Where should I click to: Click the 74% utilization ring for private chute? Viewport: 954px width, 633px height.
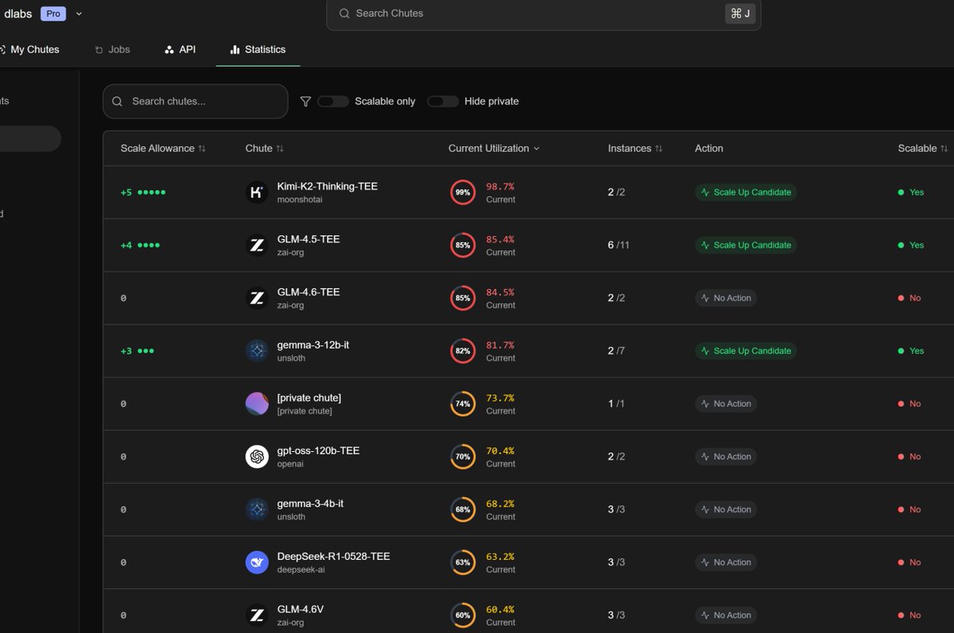tap(463, 403)
